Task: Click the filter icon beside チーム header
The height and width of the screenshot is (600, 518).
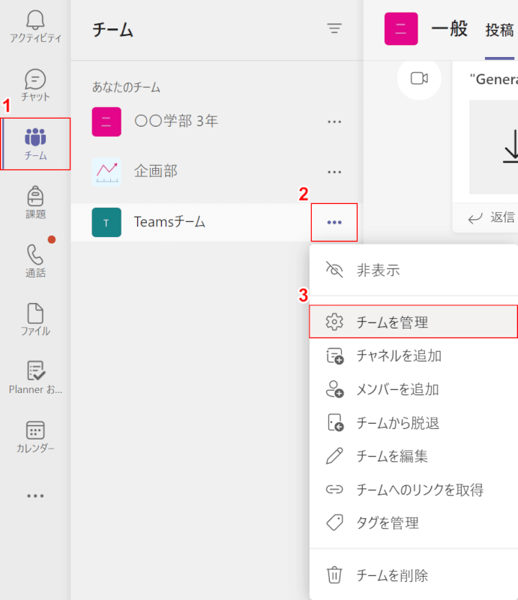Action: 334,28
